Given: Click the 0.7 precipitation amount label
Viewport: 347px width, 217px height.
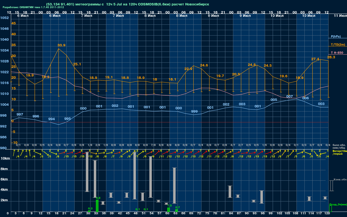Looking at the screenshot, I should pos(178,207).
